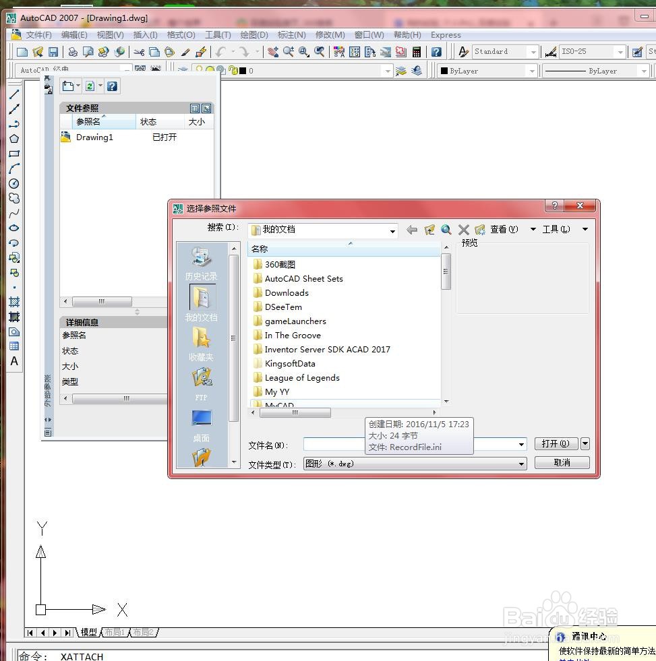Viewport: 656px width, 661px height.
Task: Open the 文件(F) menu
Action: coord(38,35)
